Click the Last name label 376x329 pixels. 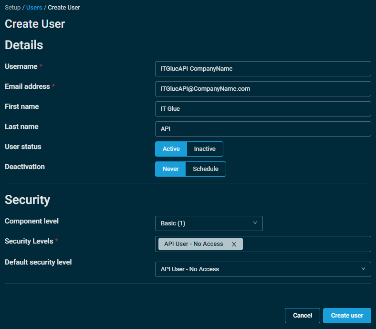(21, 127)
